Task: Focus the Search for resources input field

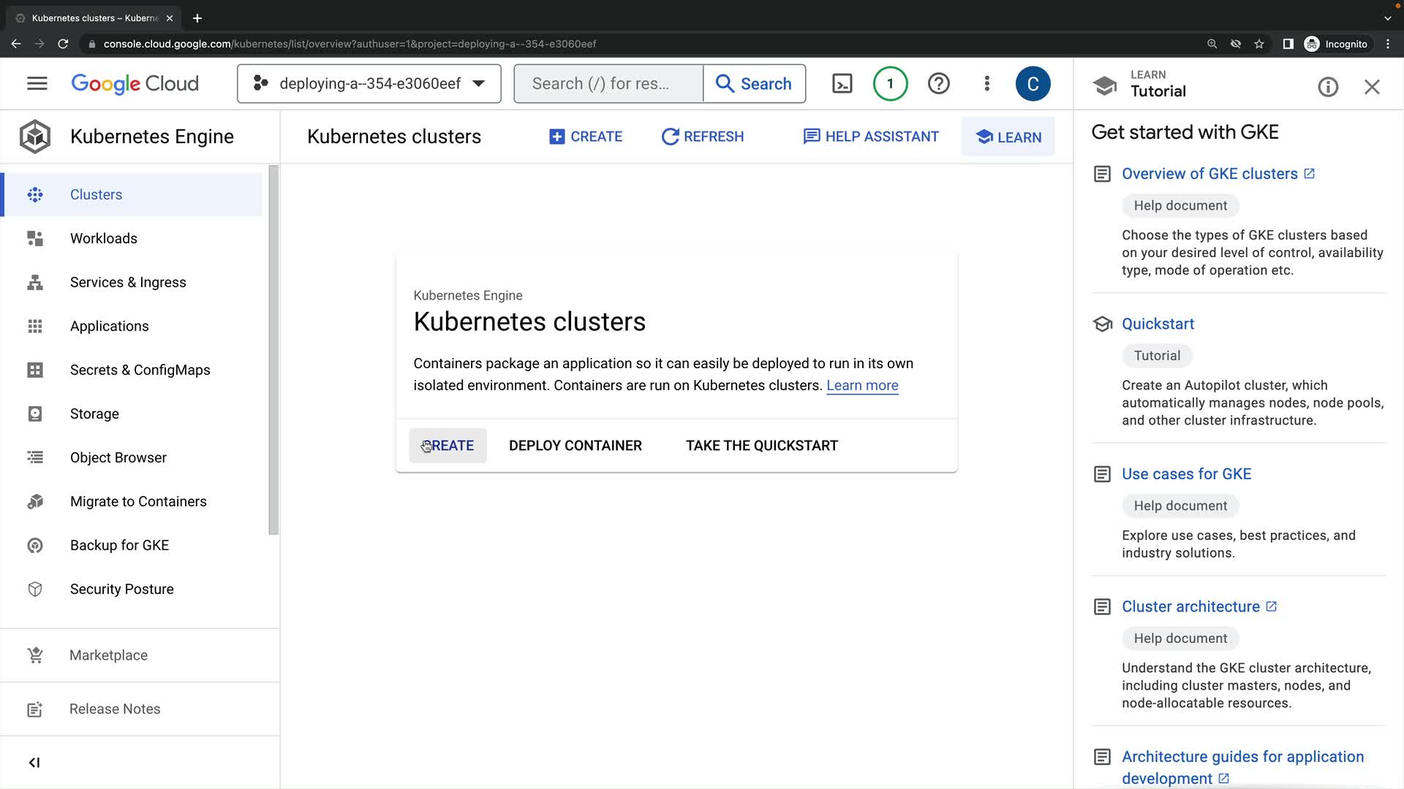Action: point(608,83)
